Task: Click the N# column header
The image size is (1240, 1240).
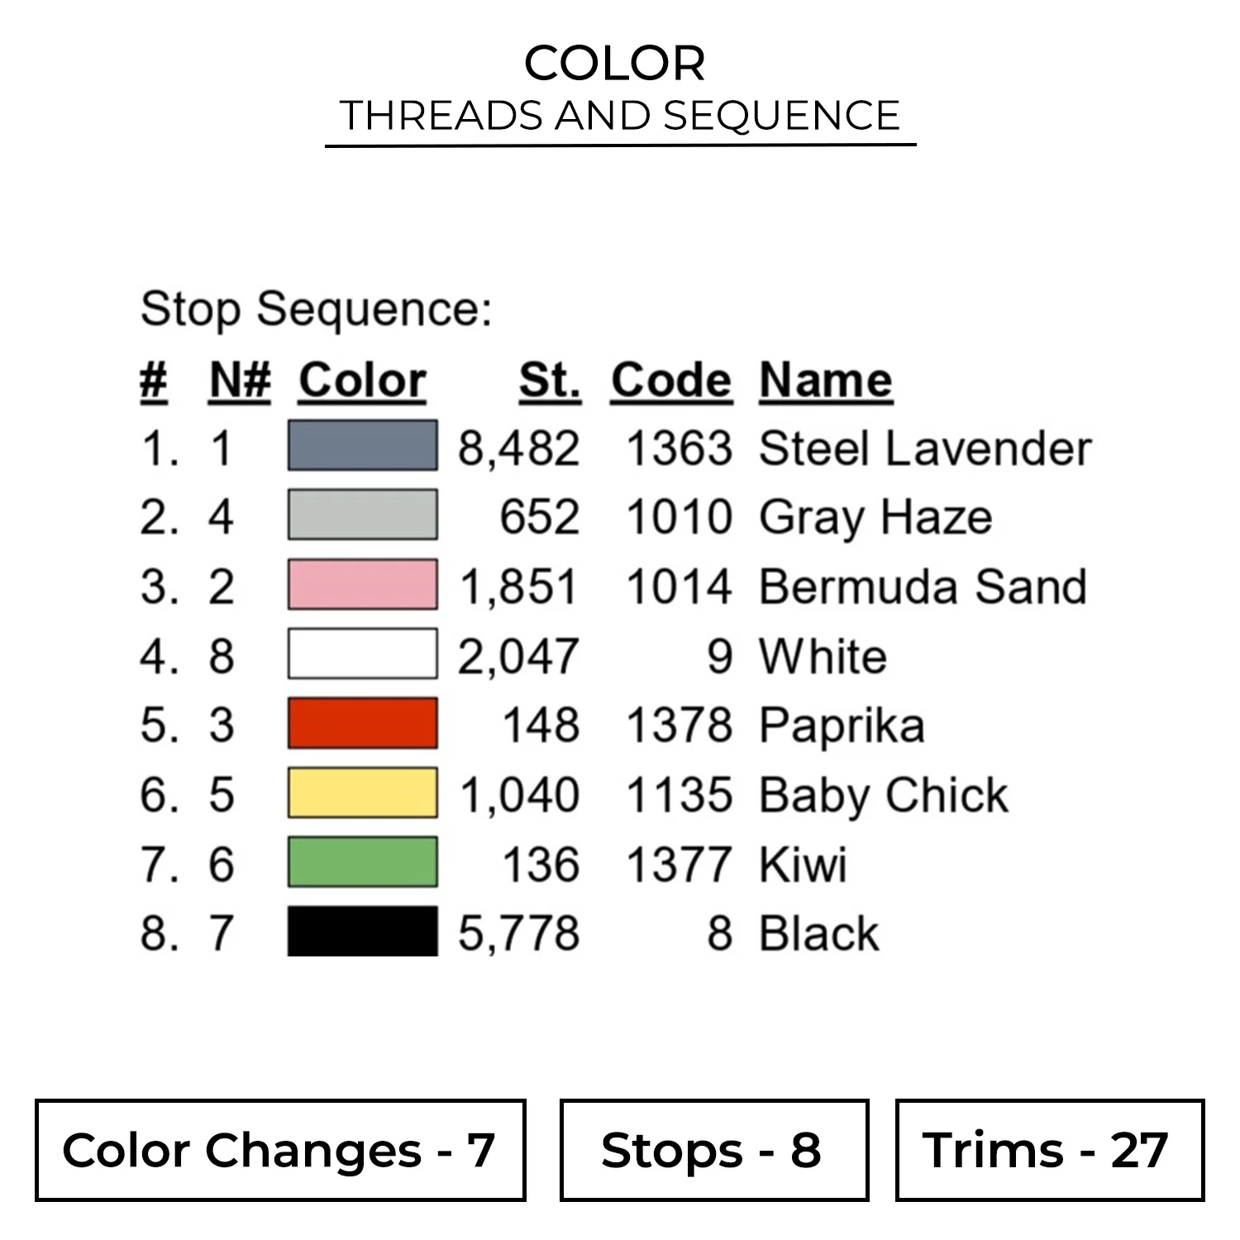Action: (x=240, y=381)
